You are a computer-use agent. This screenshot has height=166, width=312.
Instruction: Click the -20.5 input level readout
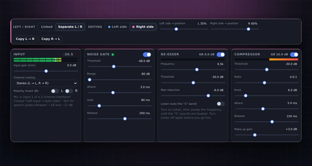point(68,54)
